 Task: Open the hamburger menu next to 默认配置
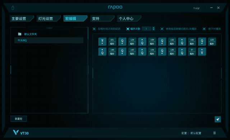(x=215, y=133)
